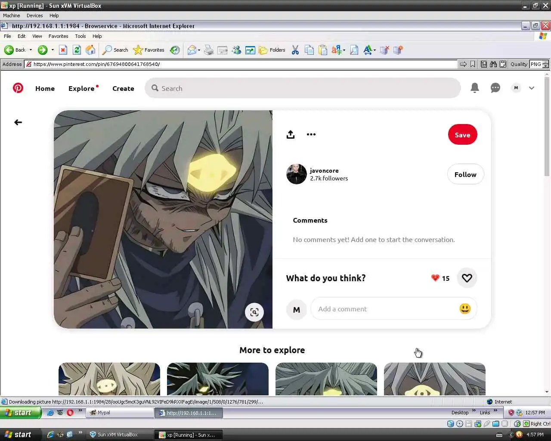Open Pinterest notifications bell
This screenshot has height=441, width=551.
pos(475,88)
